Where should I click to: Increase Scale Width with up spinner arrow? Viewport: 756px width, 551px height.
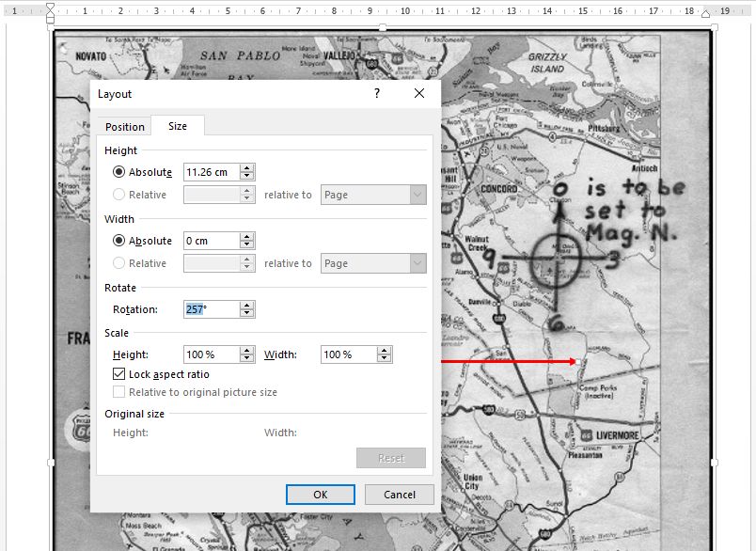pyautogui.click(x=384, y=351)
